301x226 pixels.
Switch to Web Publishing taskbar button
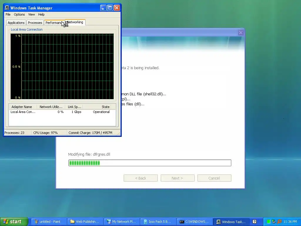point(86,222)
